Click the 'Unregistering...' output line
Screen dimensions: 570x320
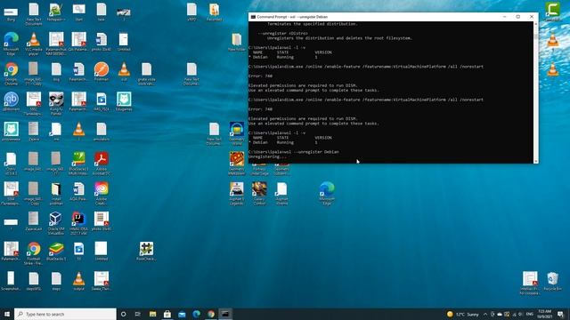tap(267, 156)
